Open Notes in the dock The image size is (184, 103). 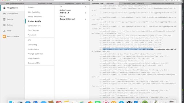[66, 102]
